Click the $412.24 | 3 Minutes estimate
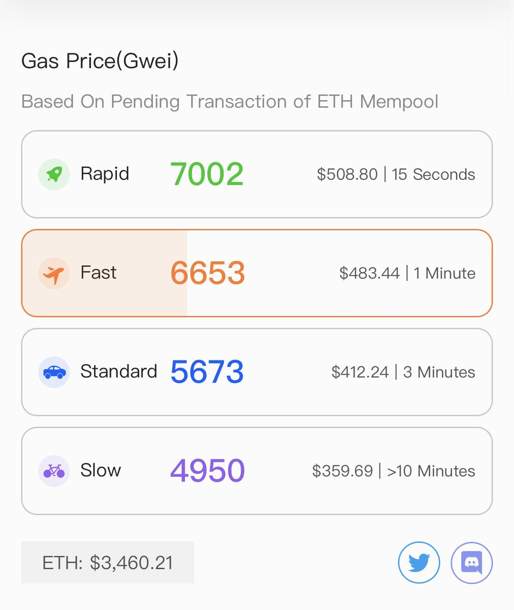The image size is (514, 610). (403, 372)
